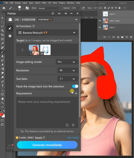The height and width of the screenshot is (158, 134).
Task: Click trash icon in Requirement box
Action: click(x=73, y=125)
